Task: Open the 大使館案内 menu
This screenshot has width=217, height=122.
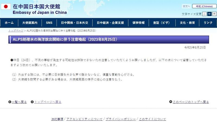Action: click(30, 23)
